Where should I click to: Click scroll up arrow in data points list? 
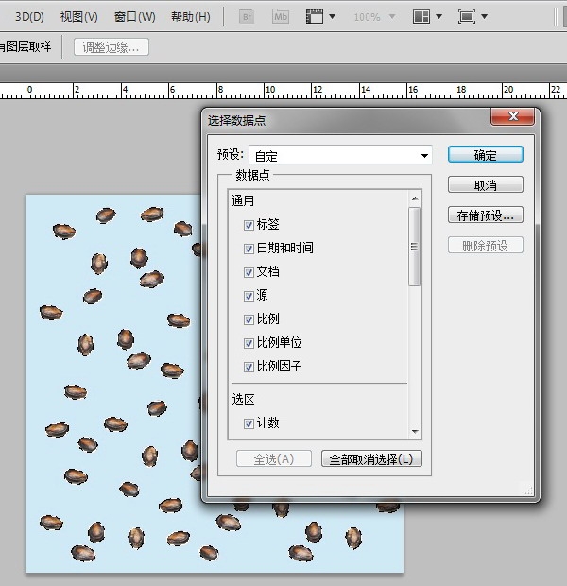coord(414,198)
